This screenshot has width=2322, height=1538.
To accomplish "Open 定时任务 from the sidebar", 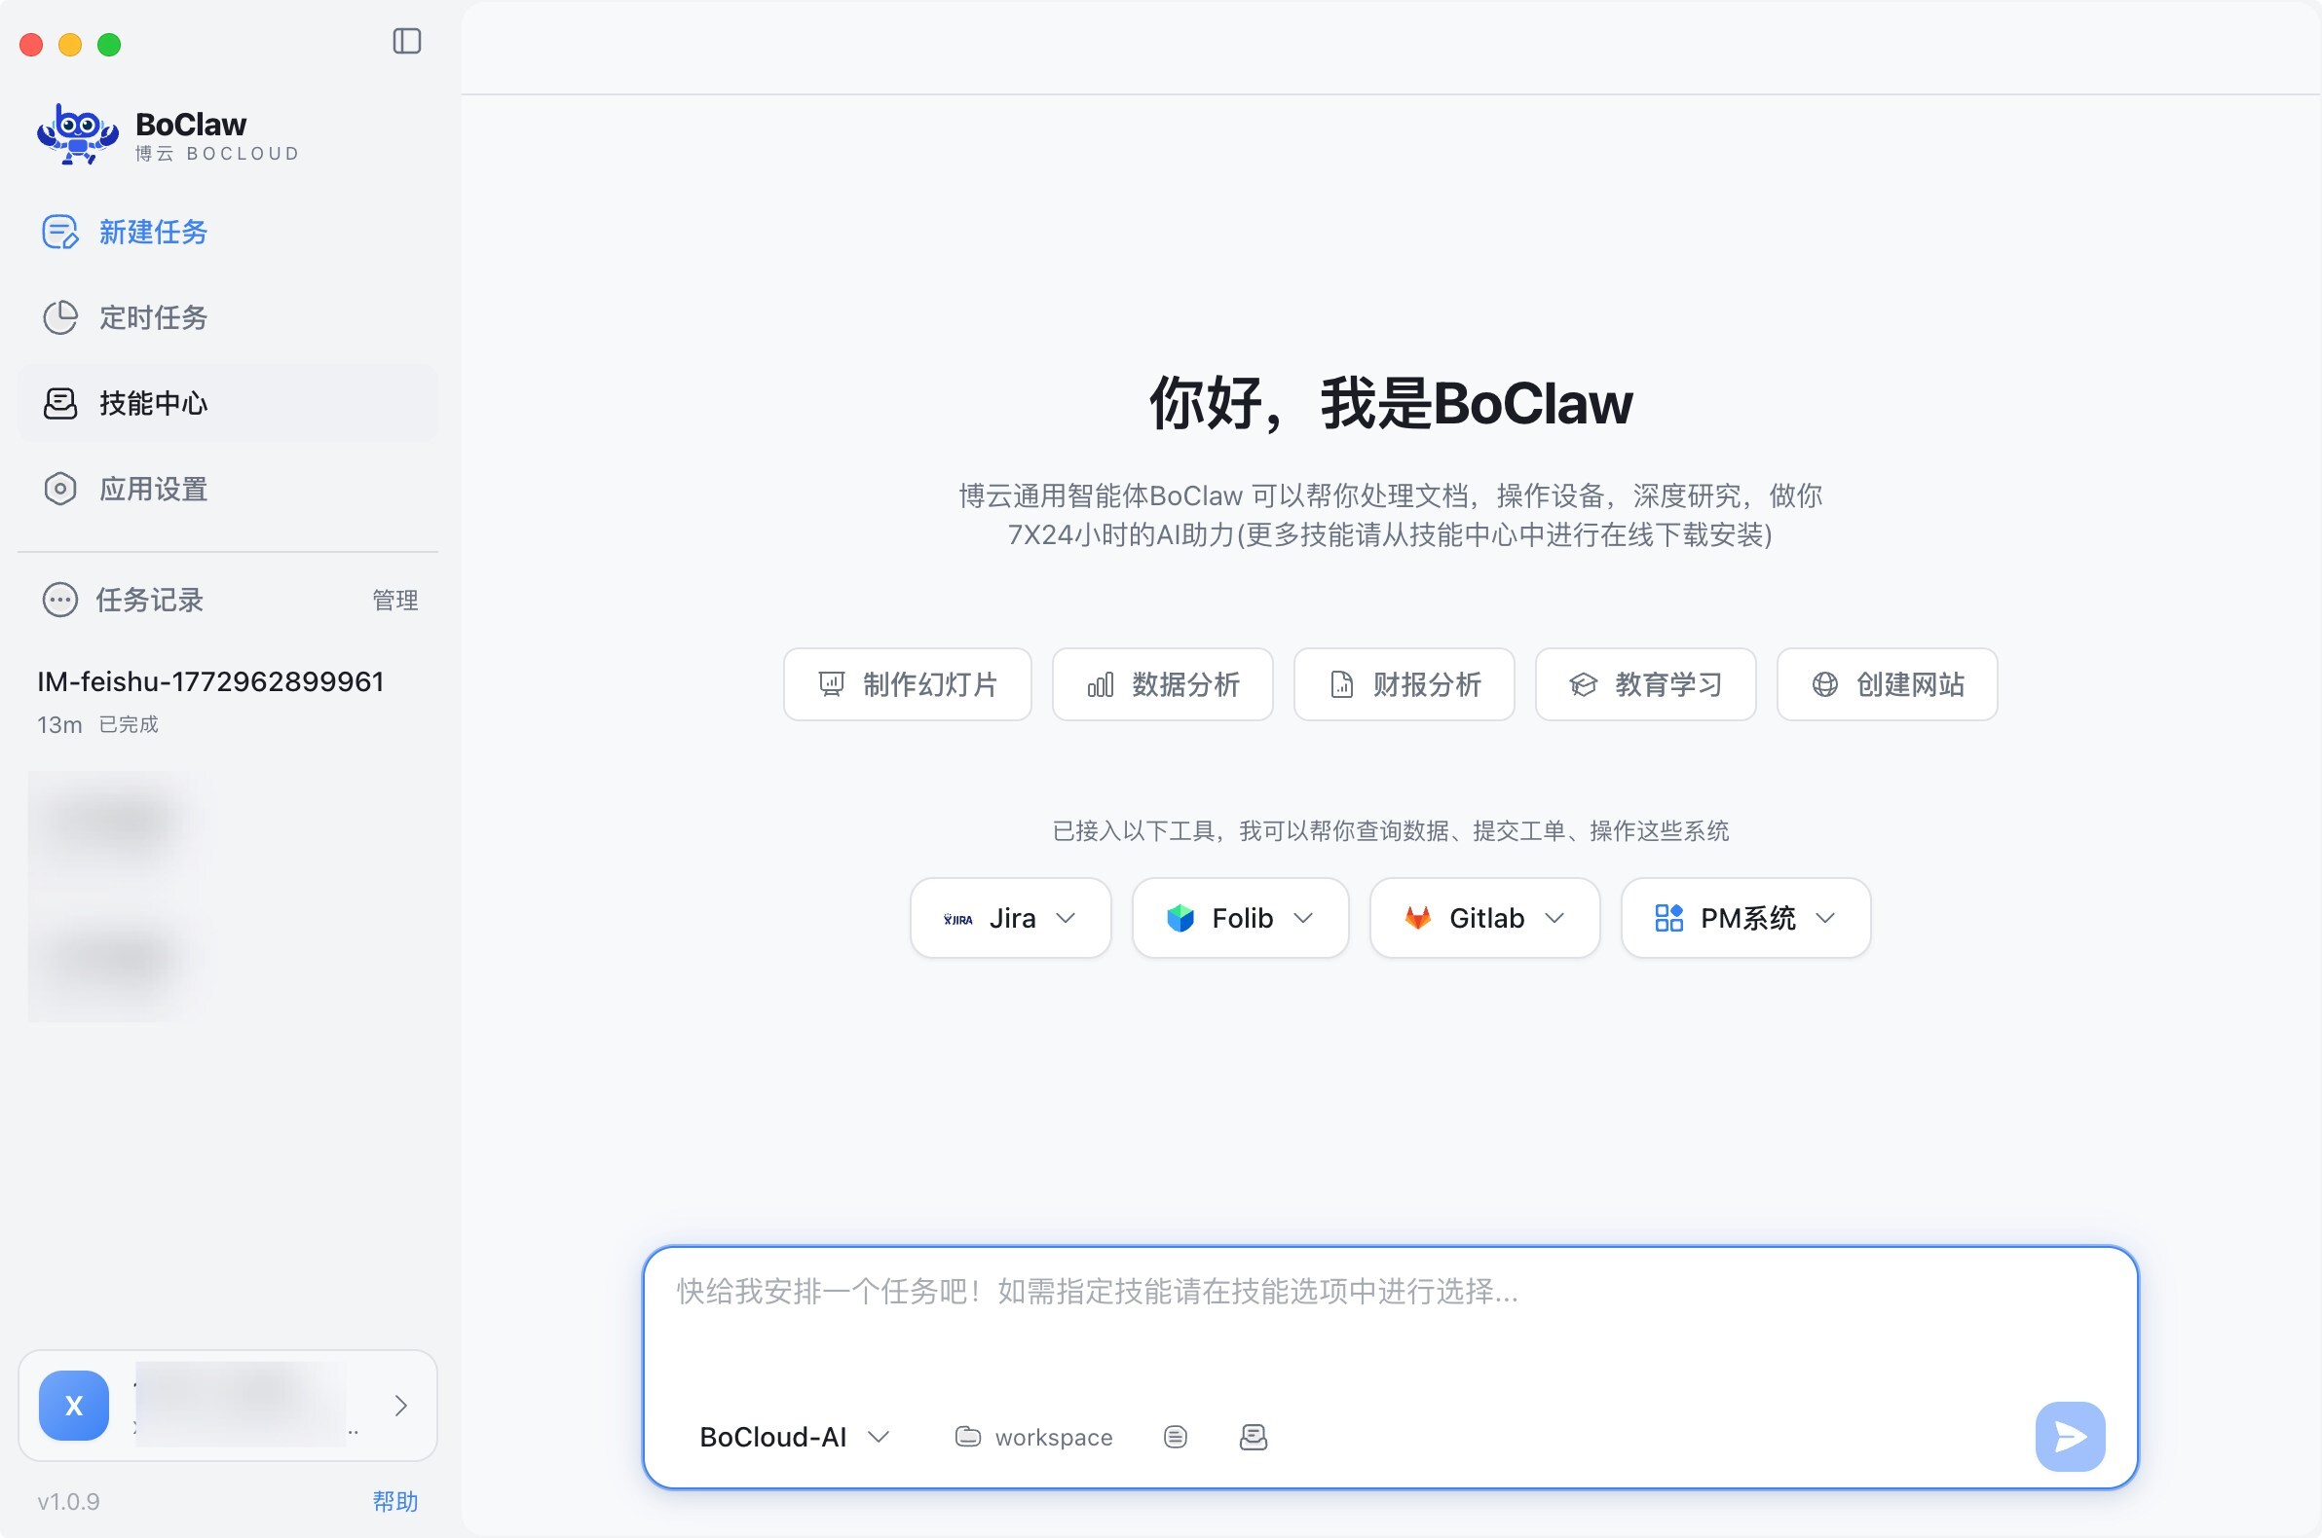I will (151, 316).
